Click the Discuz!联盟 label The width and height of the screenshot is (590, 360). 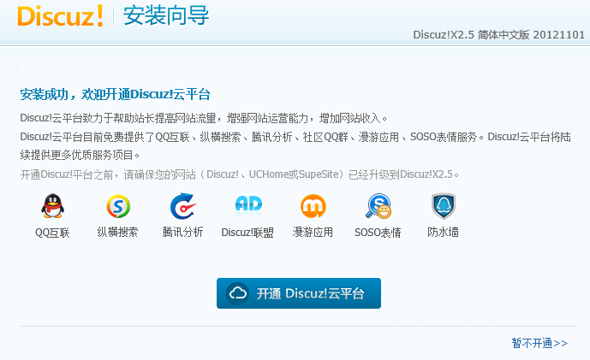coord(247,233)
